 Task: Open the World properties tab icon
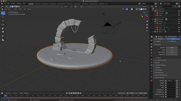[x=151, y=56]
